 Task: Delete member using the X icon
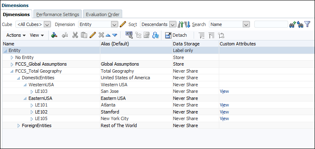[x=101, y=35]
